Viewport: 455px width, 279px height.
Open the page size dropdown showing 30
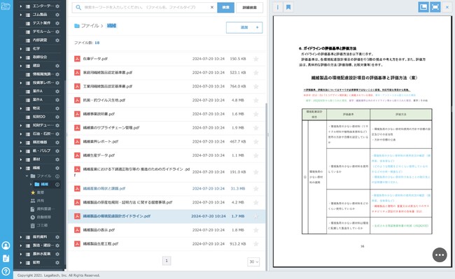[x=253, y=262]
